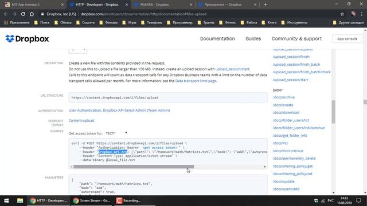This screenshot has height=206, width=367.
Task: Switch to the MyMITAI - Dropbox tab
Action: click(163, 5)
